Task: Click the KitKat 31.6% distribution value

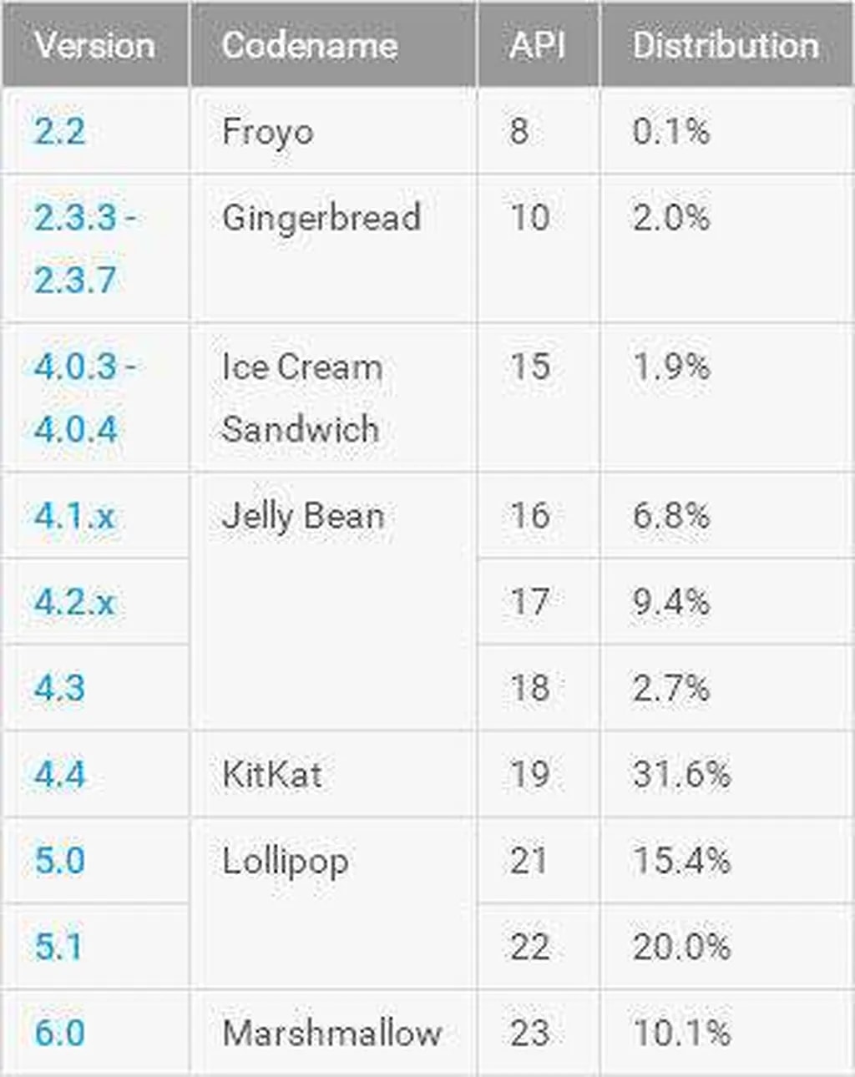Action: [x=681, y=774]
